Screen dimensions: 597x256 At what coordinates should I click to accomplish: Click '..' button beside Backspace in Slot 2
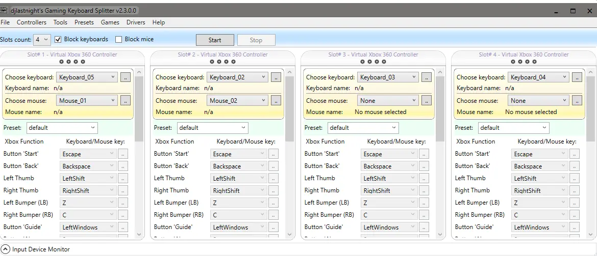coord(273,166)
